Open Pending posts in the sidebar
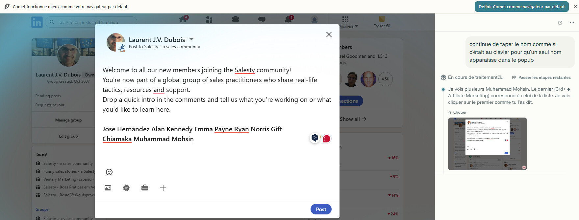579x220 pixels. click(48, 96)
